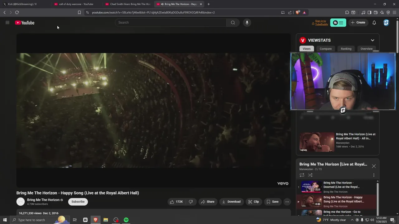Open Bring Me The Horizon channel name
The height and width of the screenshot is (224, 399).
(43, 200)
